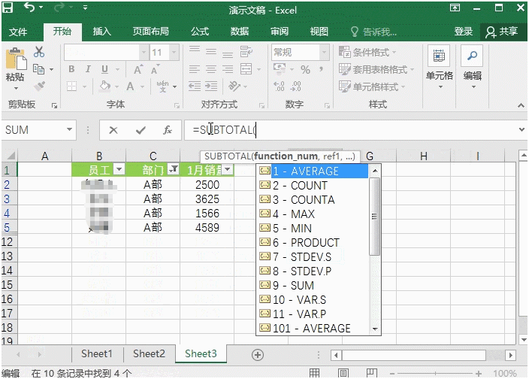Increase font size with large A icon

[138, 69]
